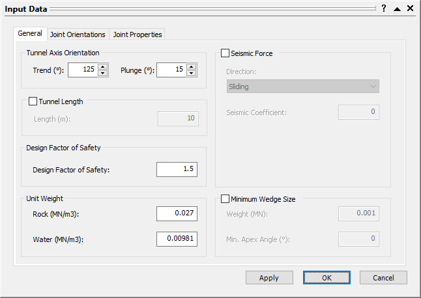The width and height of the screenshot is (421, 298).
Task: Click the 'Design Factor of Safety:' field label
Action: (x=71, y=170)
